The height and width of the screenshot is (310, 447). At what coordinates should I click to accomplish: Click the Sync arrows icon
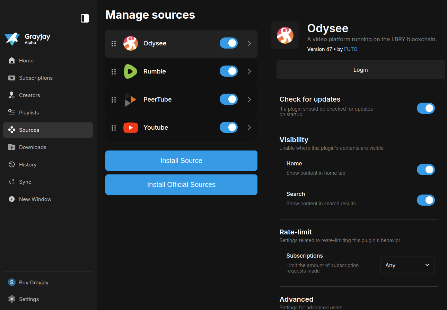click(x=12, y=182)
